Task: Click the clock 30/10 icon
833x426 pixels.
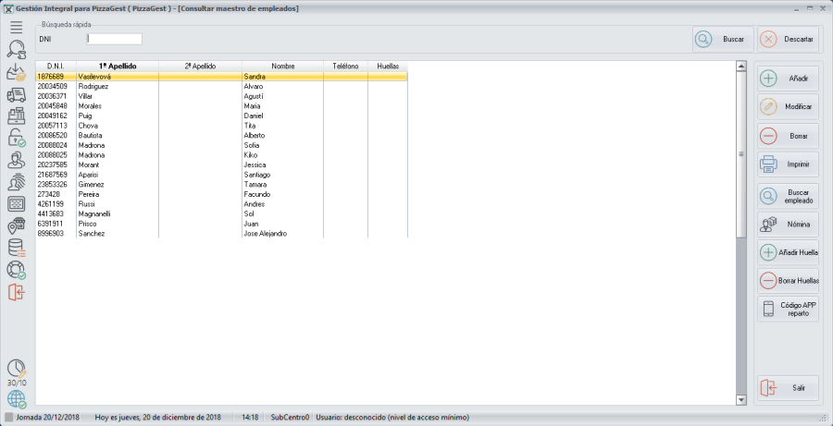Action: (16, 371)
